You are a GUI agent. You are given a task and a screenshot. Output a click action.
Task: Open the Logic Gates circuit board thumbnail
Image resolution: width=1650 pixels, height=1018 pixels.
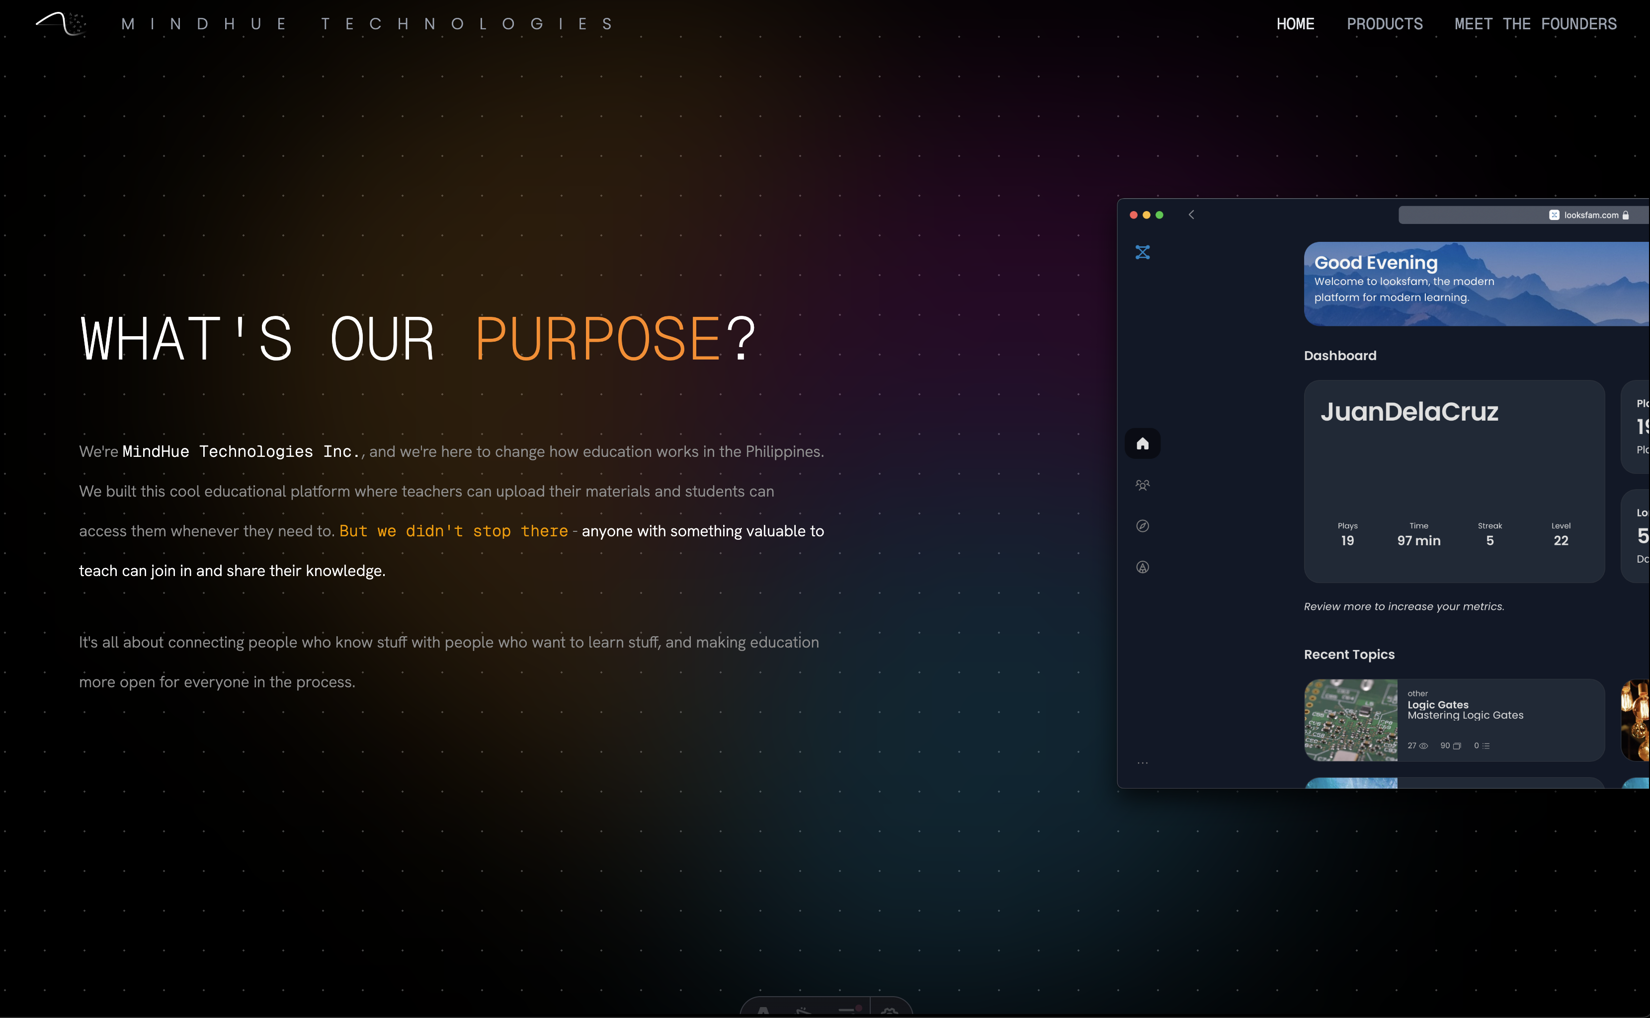pyautogui.click(x=1351, y=721)
